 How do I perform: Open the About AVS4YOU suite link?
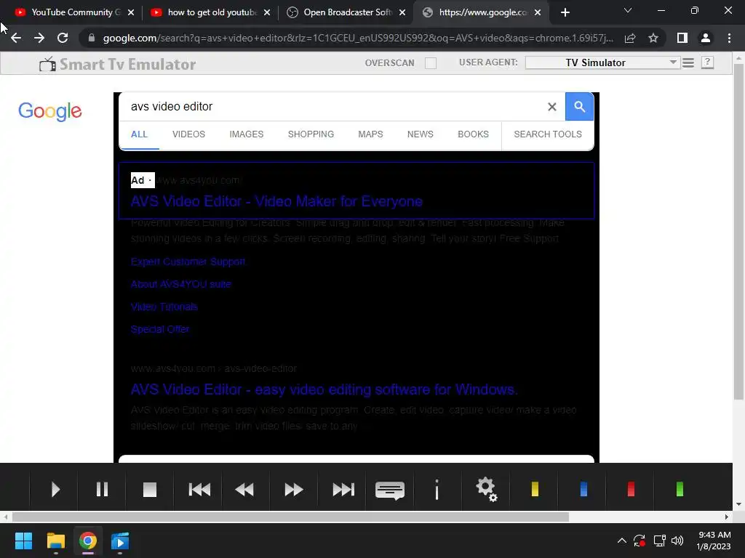(x=181, y=284)
